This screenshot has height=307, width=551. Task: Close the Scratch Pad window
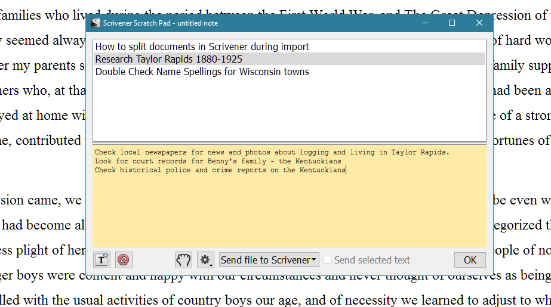(x=479, y=23)
